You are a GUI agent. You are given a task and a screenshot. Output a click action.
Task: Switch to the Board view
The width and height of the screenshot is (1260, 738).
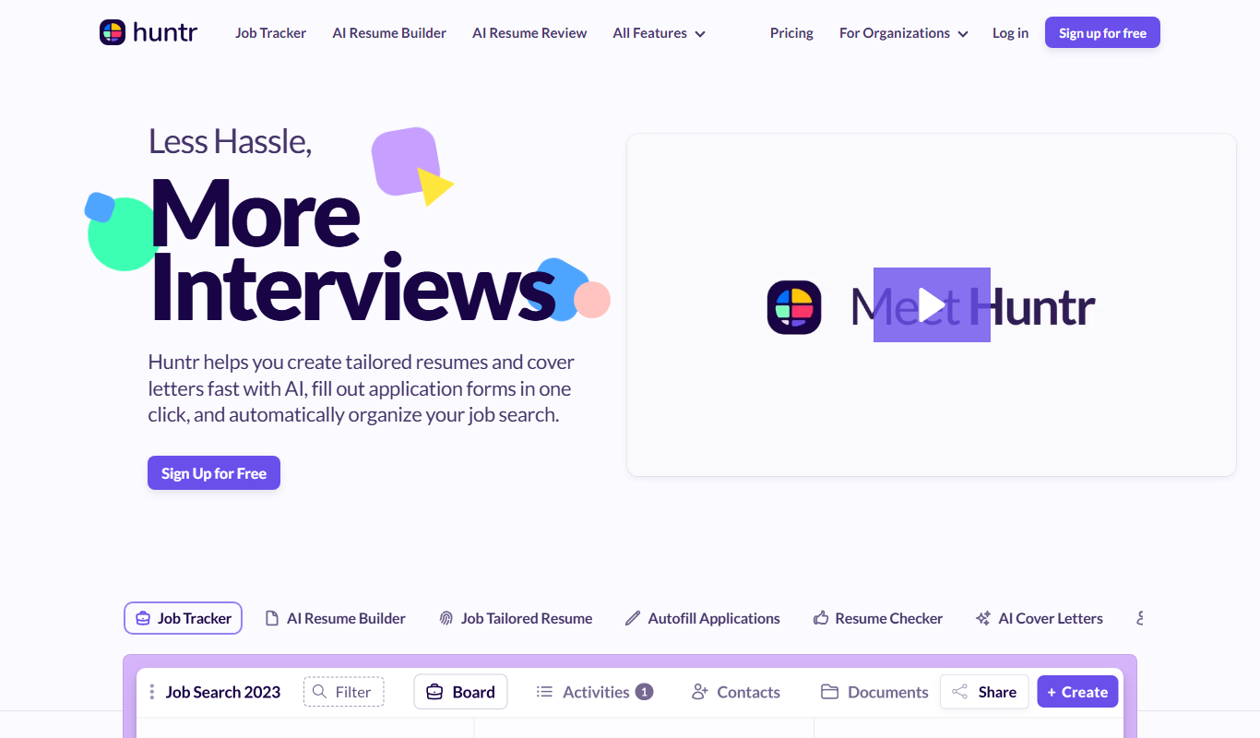point(460,692)
